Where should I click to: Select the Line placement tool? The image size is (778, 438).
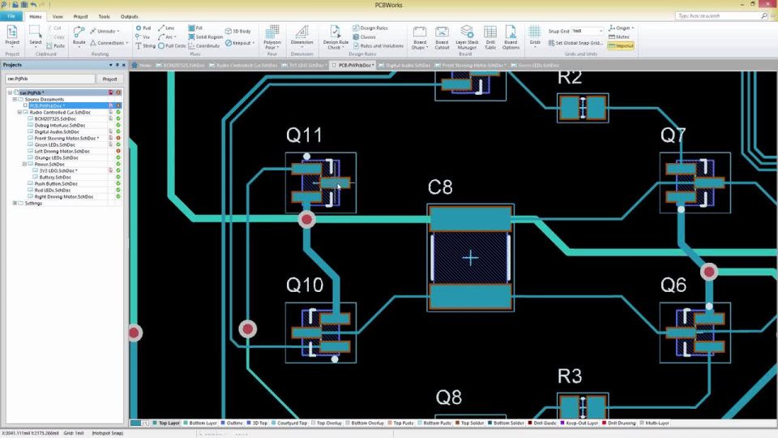tap(167, 28)
